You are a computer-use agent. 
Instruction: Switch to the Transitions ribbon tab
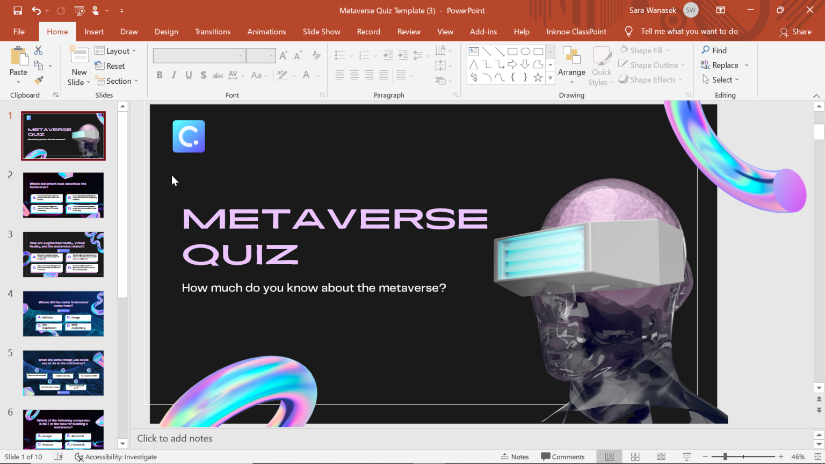click(x=213, y=32)
